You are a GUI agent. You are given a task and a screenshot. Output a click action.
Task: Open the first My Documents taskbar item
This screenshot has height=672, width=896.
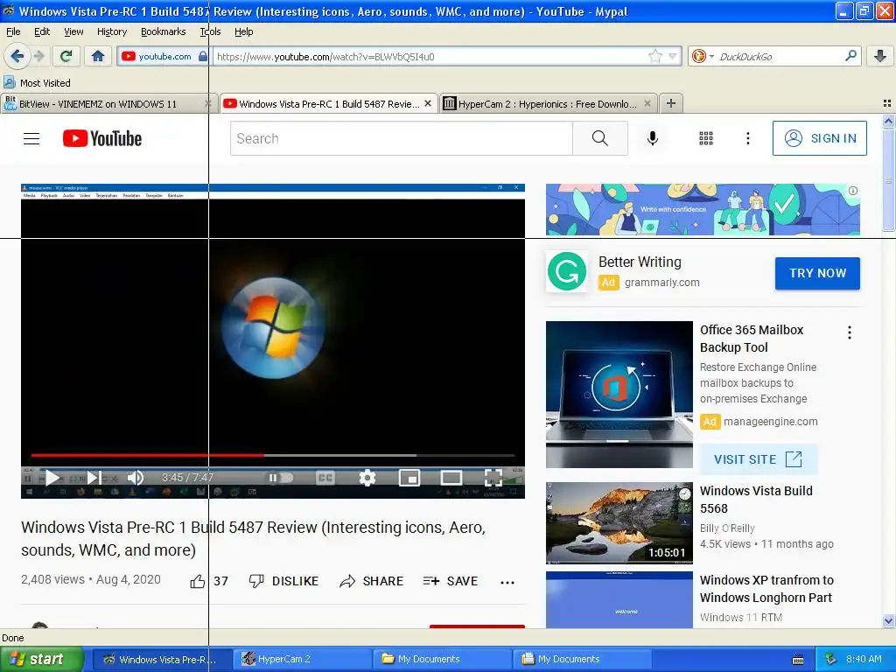(443, 659)
